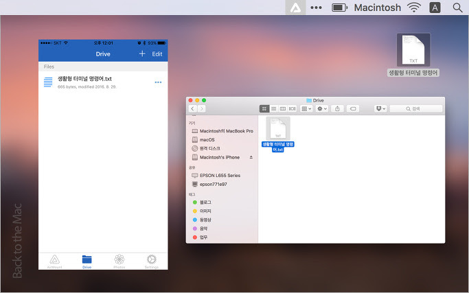The width and height of the screenshot is (469, 293).
Task: Minimize the Drive Finder window
Action: point(197,100)
